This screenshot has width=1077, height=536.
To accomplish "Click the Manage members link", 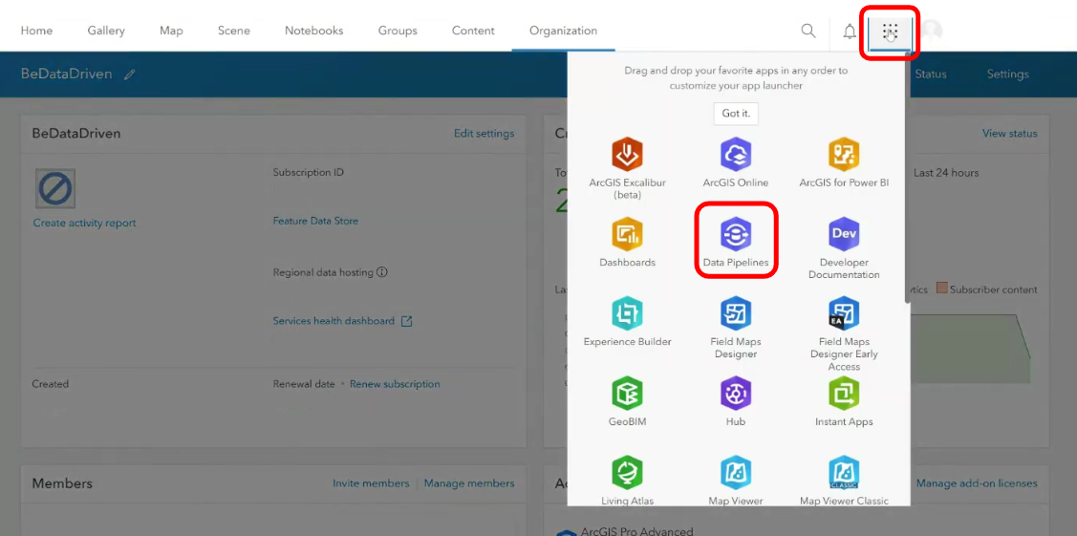I will pos(469,483).
